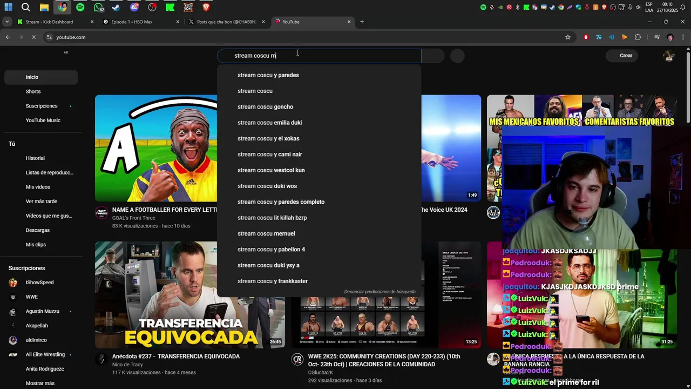This screenshot has width=691, height=389.
Task: Open the WWE 2K25 Community Creations video title
Action: coord(384,360)
